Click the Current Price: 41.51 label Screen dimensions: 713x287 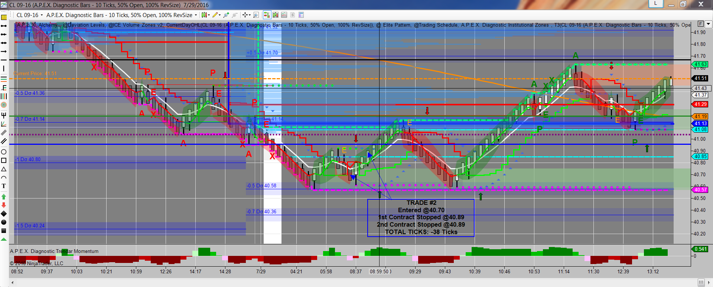tap(35, 73)
